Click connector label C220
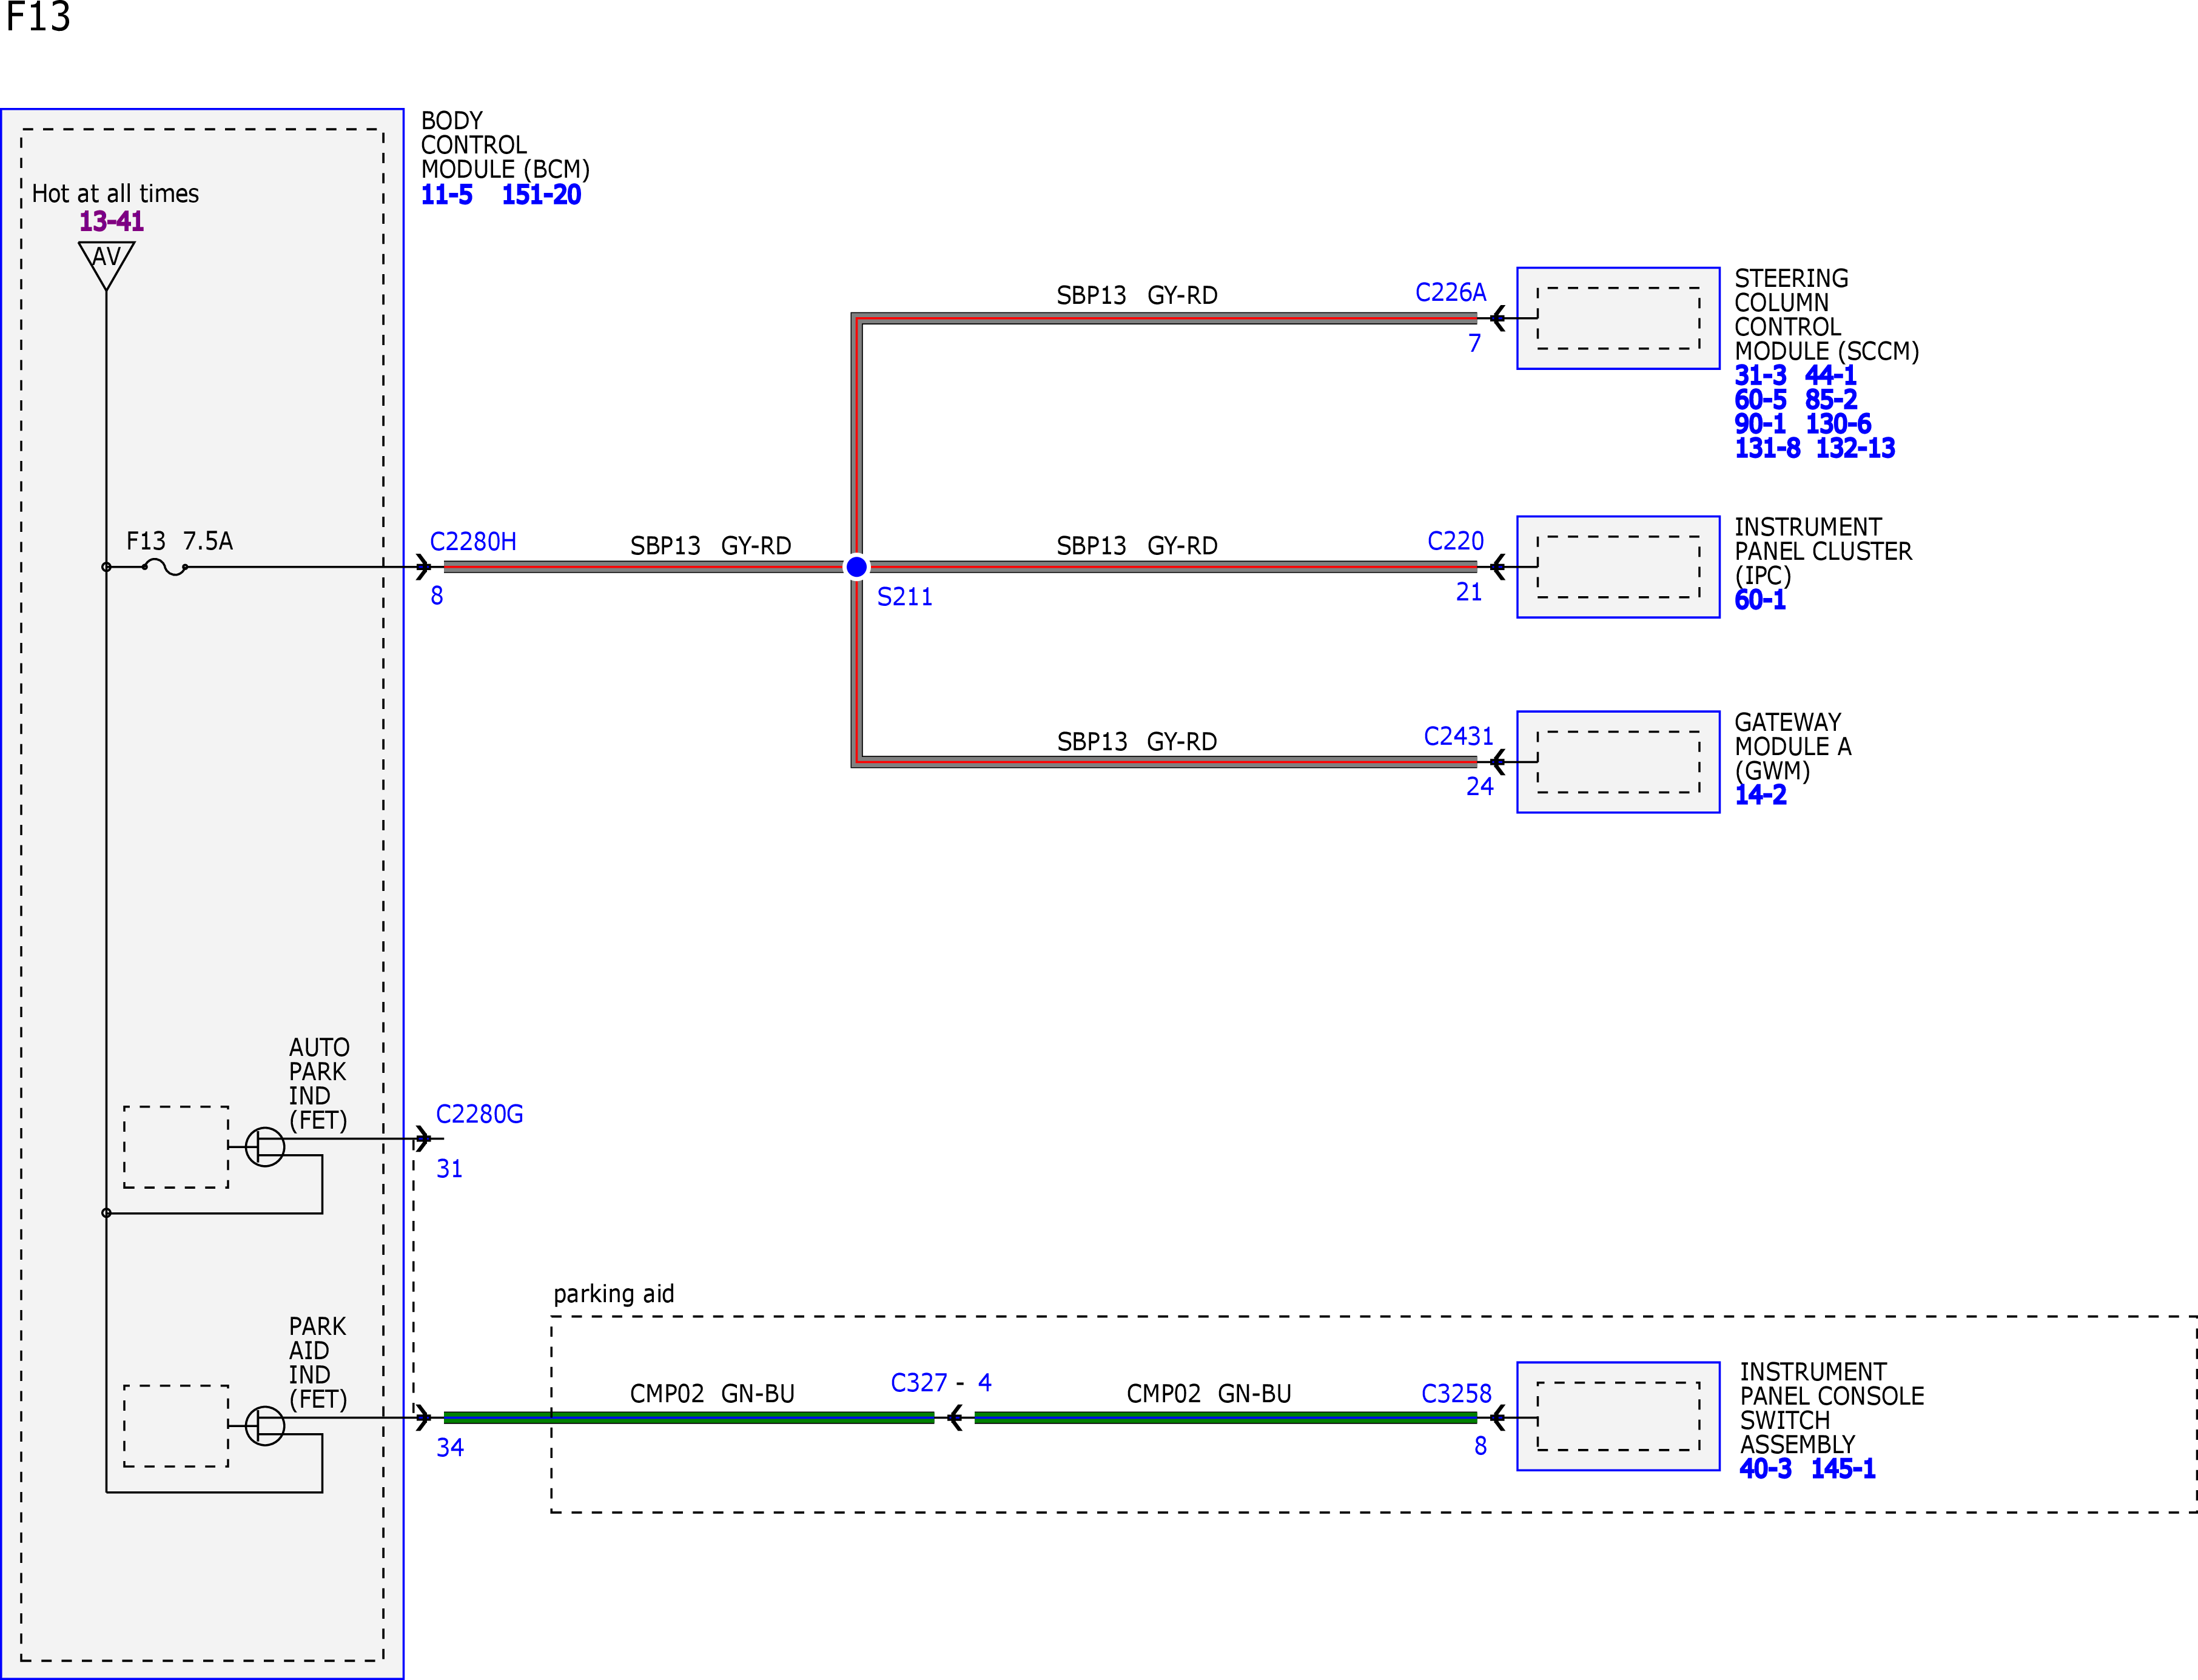 [x=1455, y=541]
